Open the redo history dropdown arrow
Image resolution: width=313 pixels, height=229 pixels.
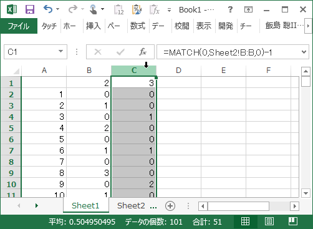tap(82, 9)
